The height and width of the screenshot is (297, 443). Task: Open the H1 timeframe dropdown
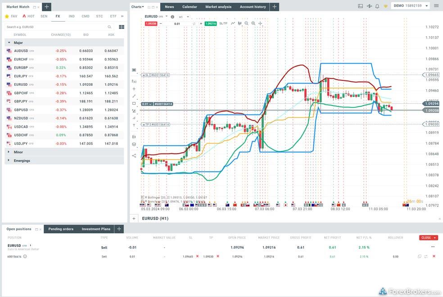tap(184, 17)
